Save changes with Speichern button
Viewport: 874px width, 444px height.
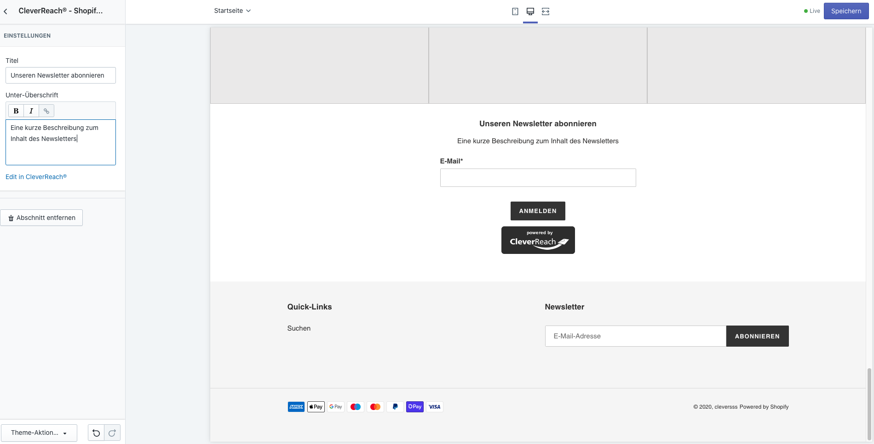point(846,11)
